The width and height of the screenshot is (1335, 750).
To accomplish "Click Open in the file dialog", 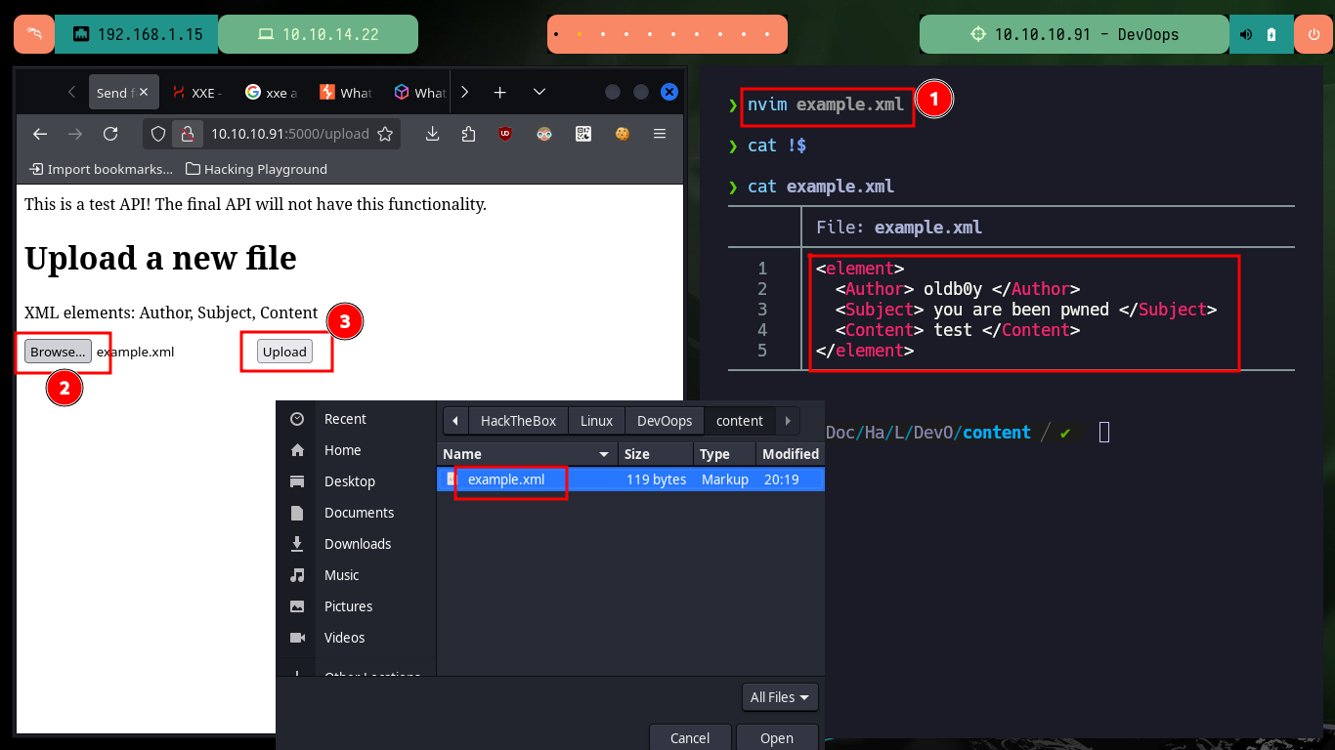I will click(777, 737).
